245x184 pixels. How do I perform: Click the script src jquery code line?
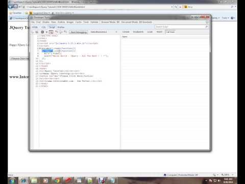click(68, 43)
